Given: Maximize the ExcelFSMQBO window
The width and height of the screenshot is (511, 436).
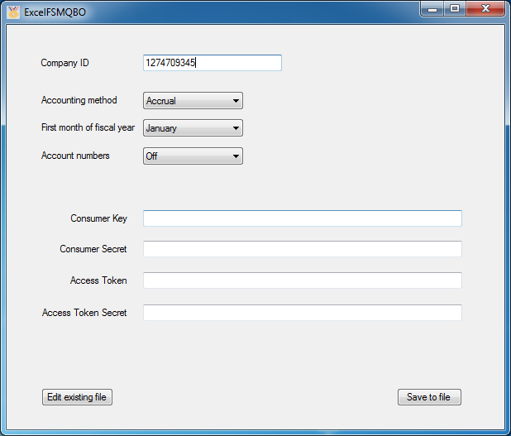Looking at the screenshot, I should click(x=455, y=9).
